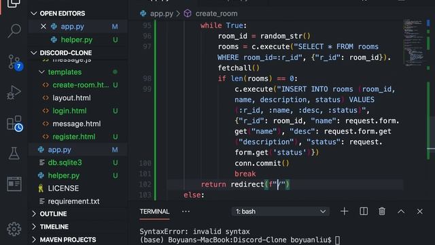
Task: Open the LICENSE file
Action: pyautogui.click(x=63, y=189)
